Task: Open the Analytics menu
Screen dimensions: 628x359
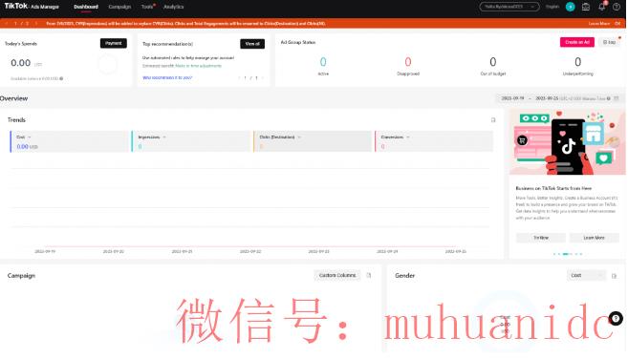Action: (173, 7)
